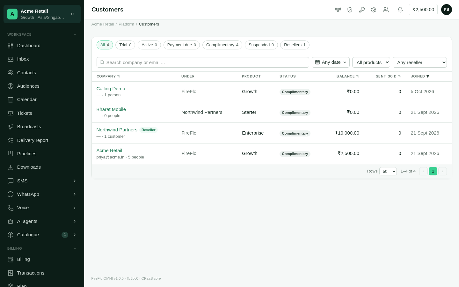The image size is (459, 287).
Task: Select the Complimentary filter tab
Action: click(x=222, y=45)
